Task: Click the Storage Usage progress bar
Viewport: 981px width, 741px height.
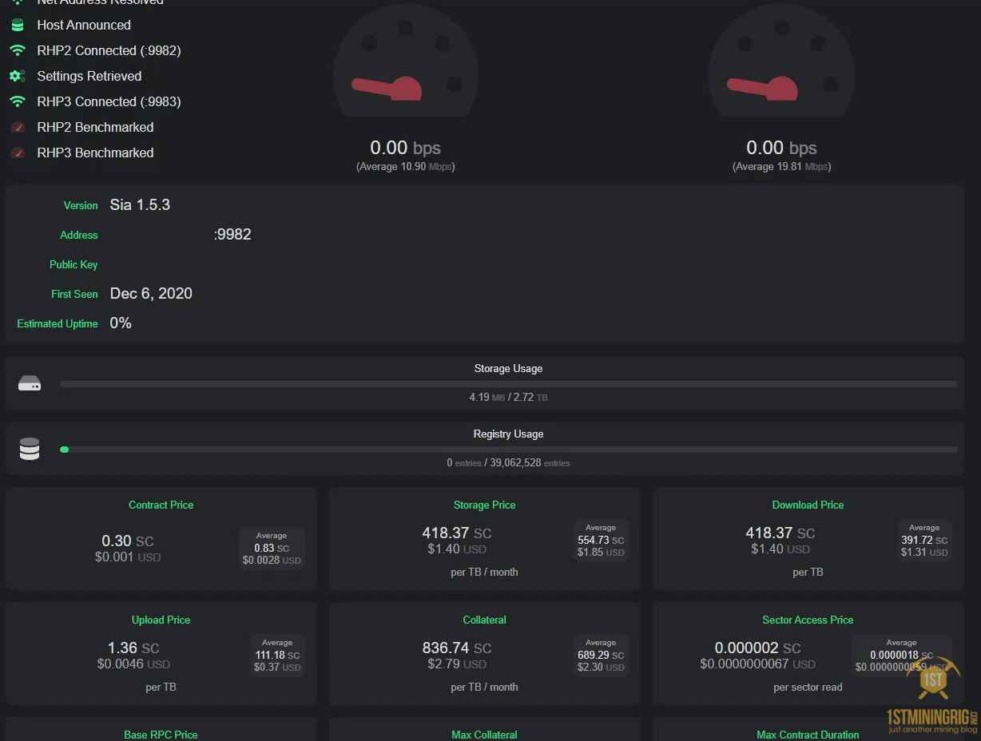Action: 508,384
